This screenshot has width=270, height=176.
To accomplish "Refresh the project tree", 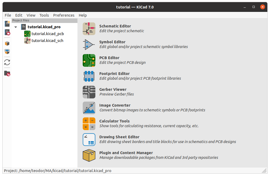I will point(7,63).
